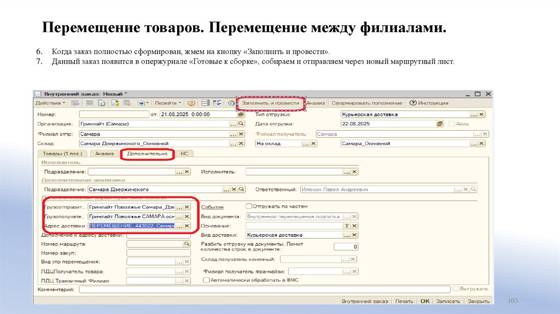Click the OK button
The height and width of the screenshot is (314, 560).
[425, 301]
